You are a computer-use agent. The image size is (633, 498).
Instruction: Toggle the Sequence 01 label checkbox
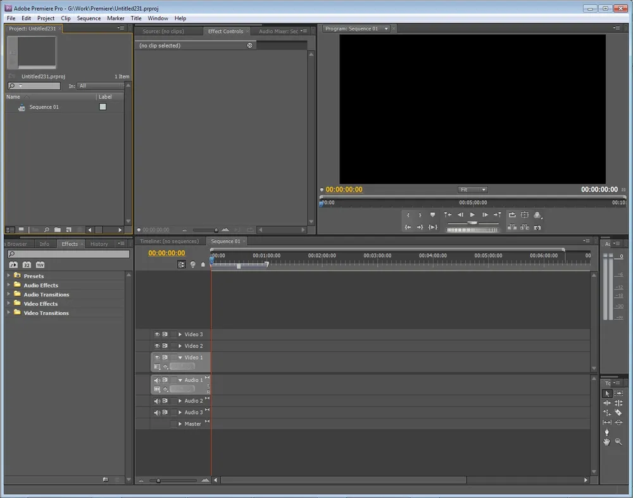[103, 107]
